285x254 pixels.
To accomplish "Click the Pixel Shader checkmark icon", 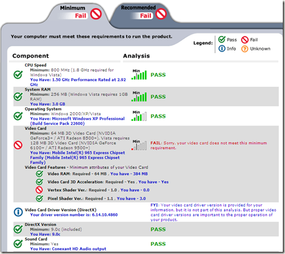I will click(x=40, y=198).
